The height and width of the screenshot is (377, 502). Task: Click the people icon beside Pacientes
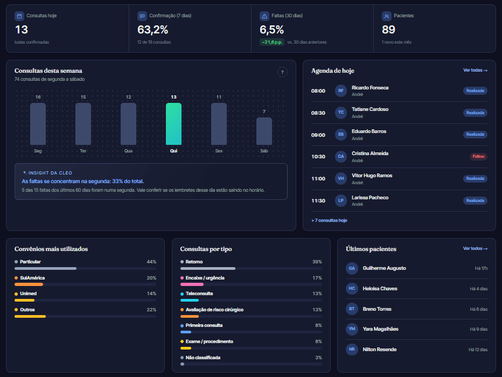387,16
